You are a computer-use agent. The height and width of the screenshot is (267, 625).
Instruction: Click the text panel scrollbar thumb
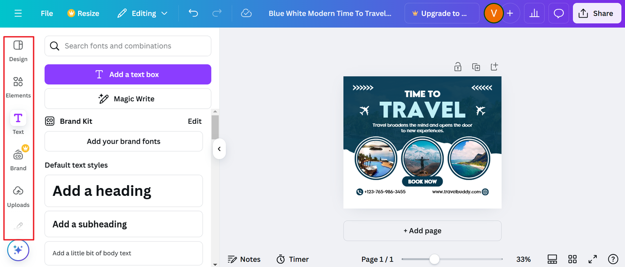(215, 128)
